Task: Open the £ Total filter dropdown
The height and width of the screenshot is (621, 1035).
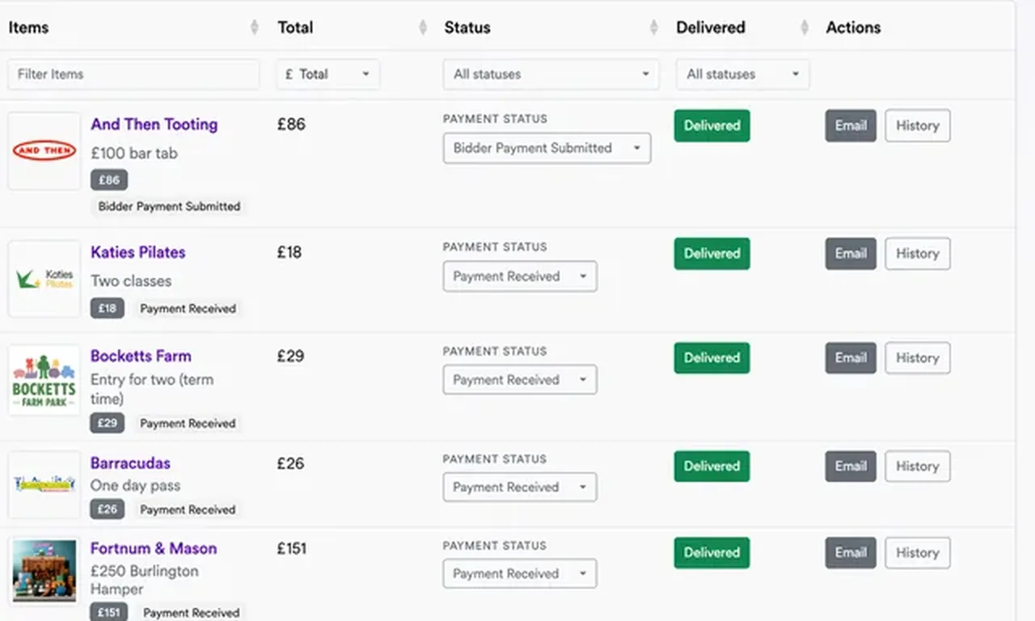Action: [x=328, y=74]
